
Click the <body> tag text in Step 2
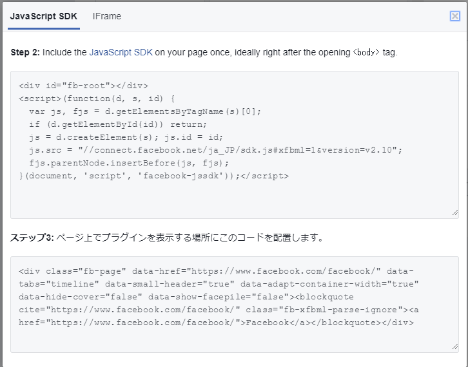[366, 52]
